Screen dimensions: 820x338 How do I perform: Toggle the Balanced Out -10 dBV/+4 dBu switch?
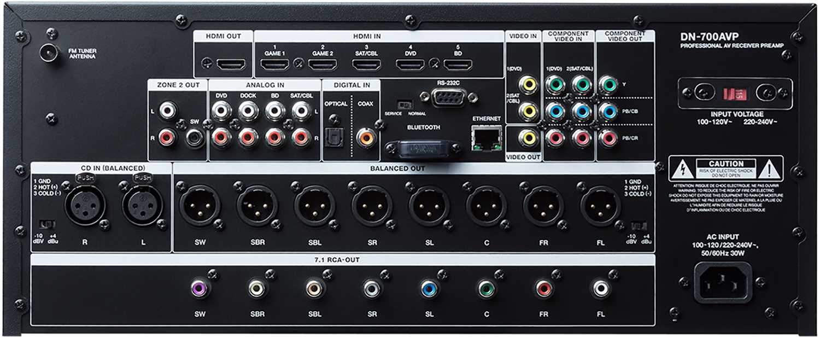pyautogui.click(x=638, y=225)
